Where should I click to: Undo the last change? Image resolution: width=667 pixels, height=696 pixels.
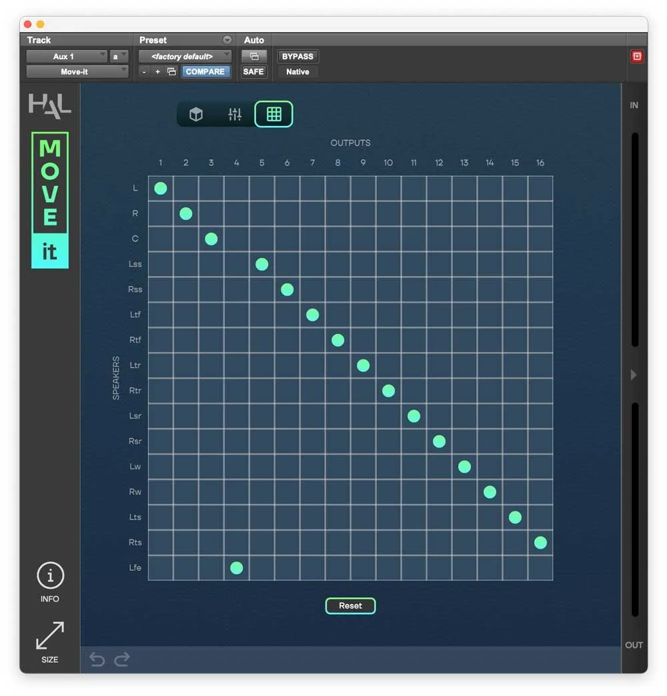[x=97, y=659]
